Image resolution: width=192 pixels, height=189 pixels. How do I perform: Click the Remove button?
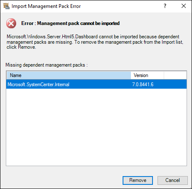coord(138,180)
